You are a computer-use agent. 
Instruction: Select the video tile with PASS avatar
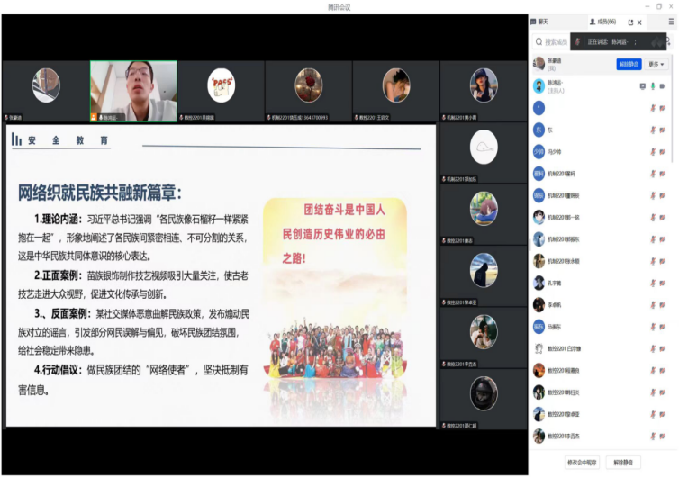click(x=221, y=90)
